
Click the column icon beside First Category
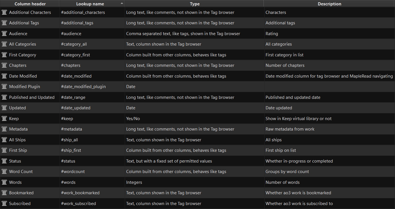4,55
